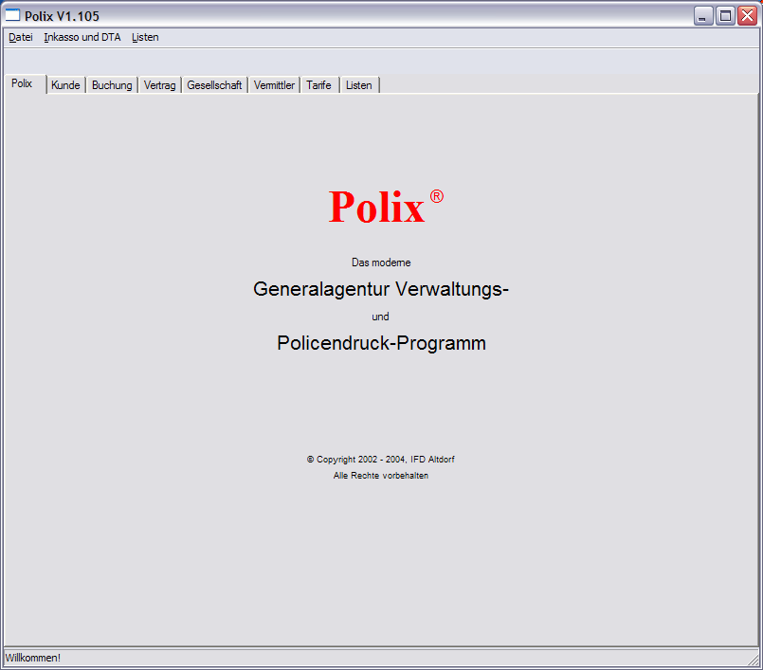
Task: Open the Inkasso und DTA menu
Action: click(82, 37)
